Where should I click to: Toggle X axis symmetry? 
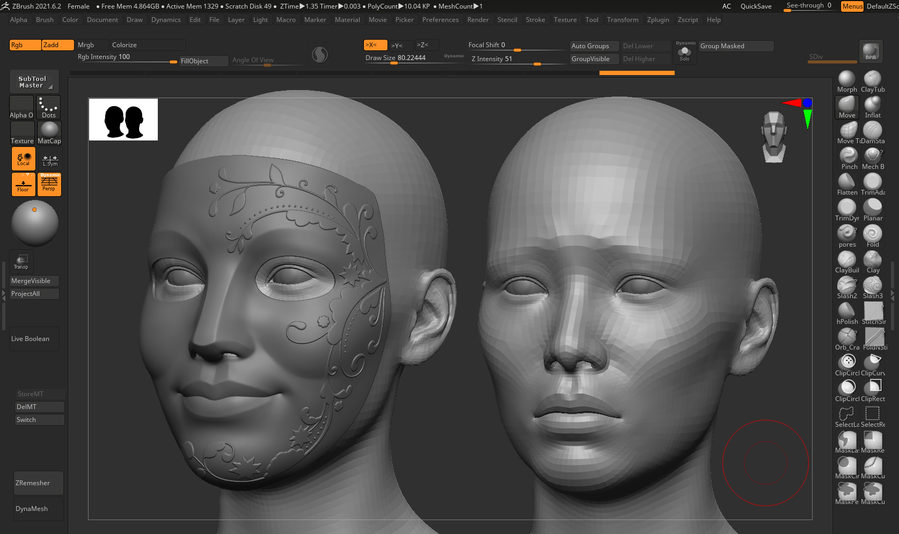coord(376,45)
